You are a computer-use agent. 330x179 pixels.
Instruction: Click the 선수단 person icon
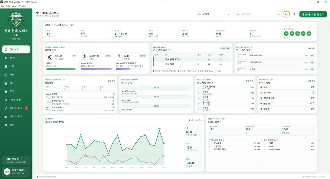pos(6,58)
